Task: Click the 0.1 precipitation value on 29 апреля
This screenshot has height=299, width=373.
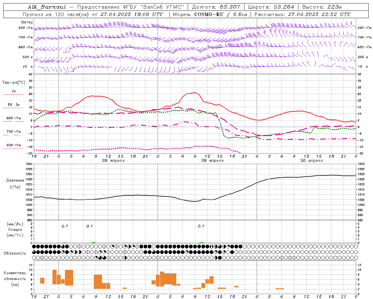Action: tap(201, 226)
